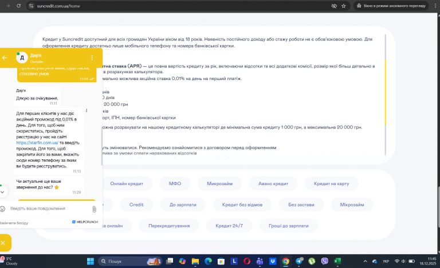Open the HelpCrunch branding link
The height and width of the screenshot is (268, 440).
tap(85, 222)
